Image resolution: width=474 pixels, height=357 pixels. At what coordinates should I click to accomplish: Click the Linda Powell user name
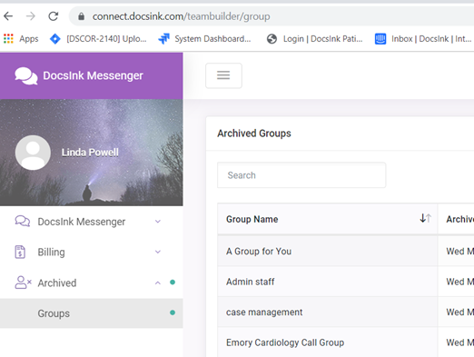[x=90, y=153]
